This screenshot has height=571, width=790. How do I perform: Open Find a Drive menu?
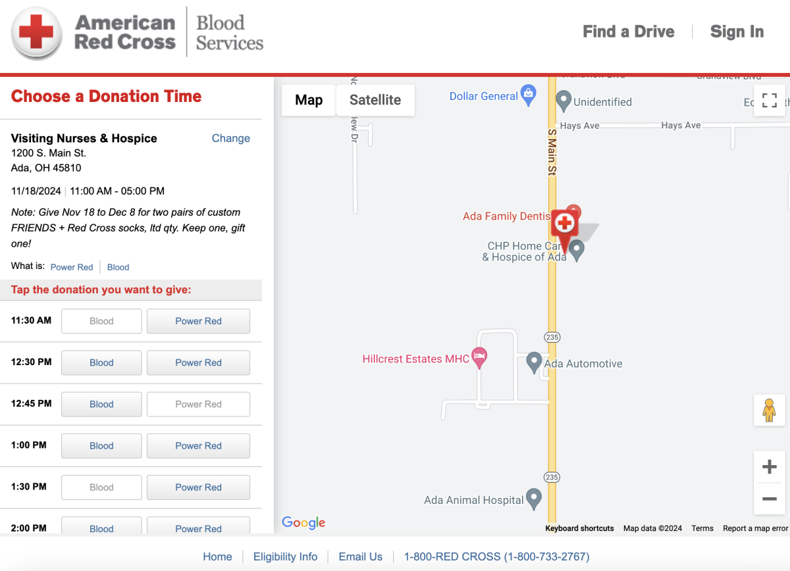[629, 32]
